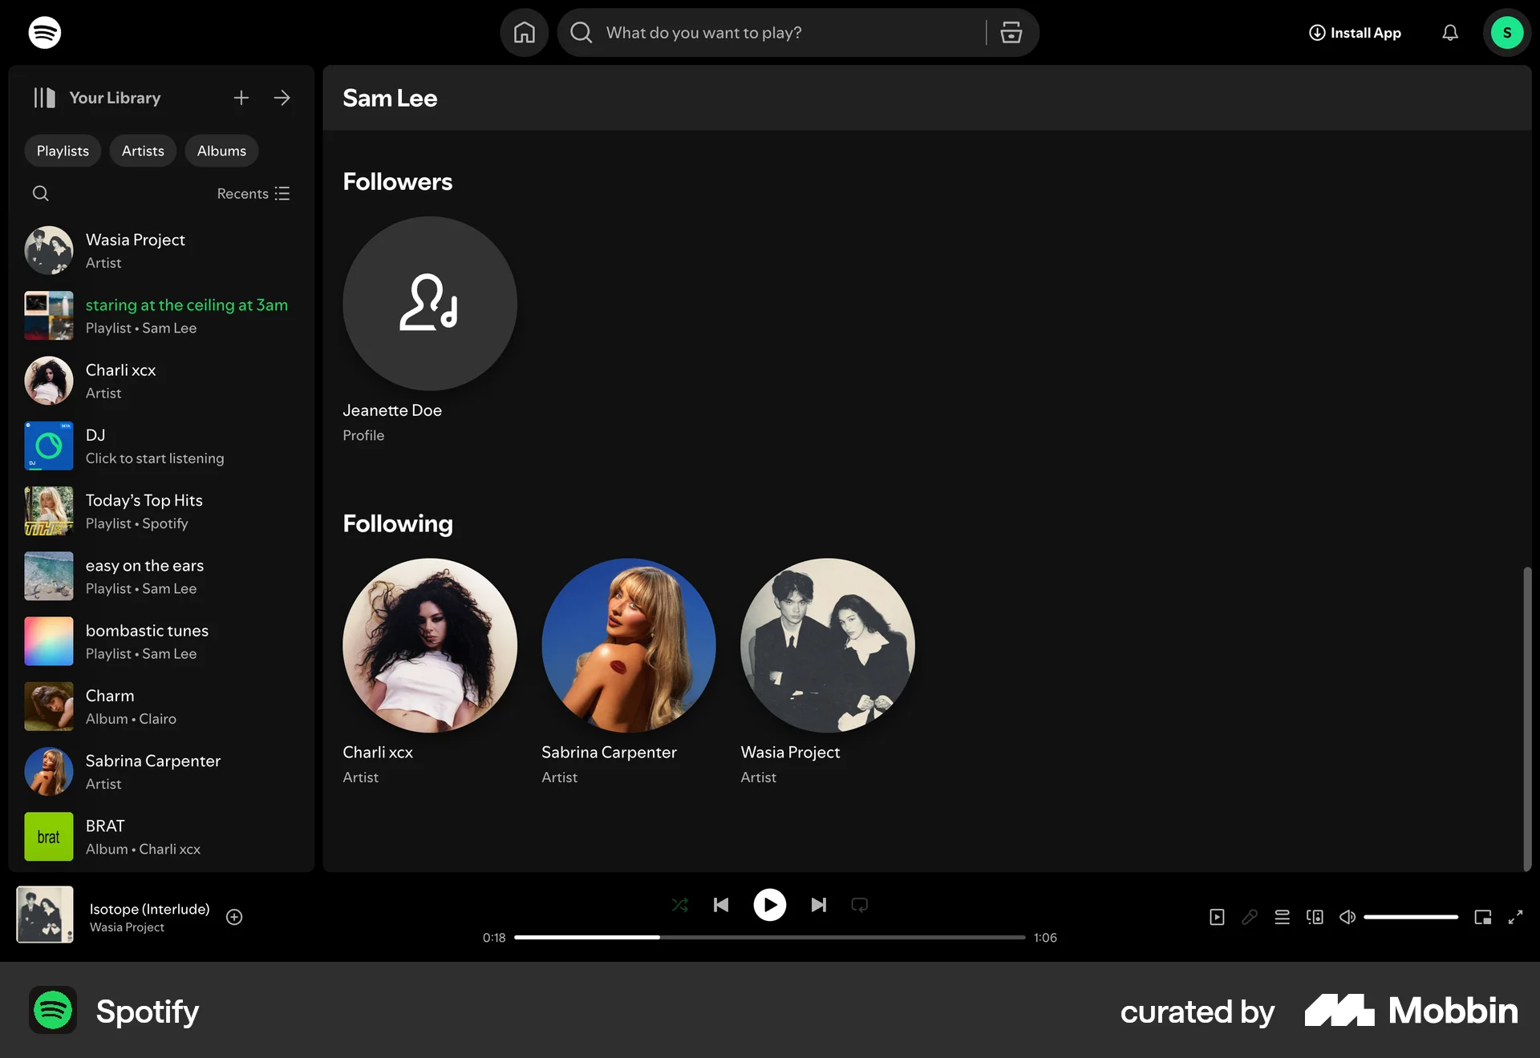Enable repeat mode
The image size is (1540, 1058).
click(859, 904)
